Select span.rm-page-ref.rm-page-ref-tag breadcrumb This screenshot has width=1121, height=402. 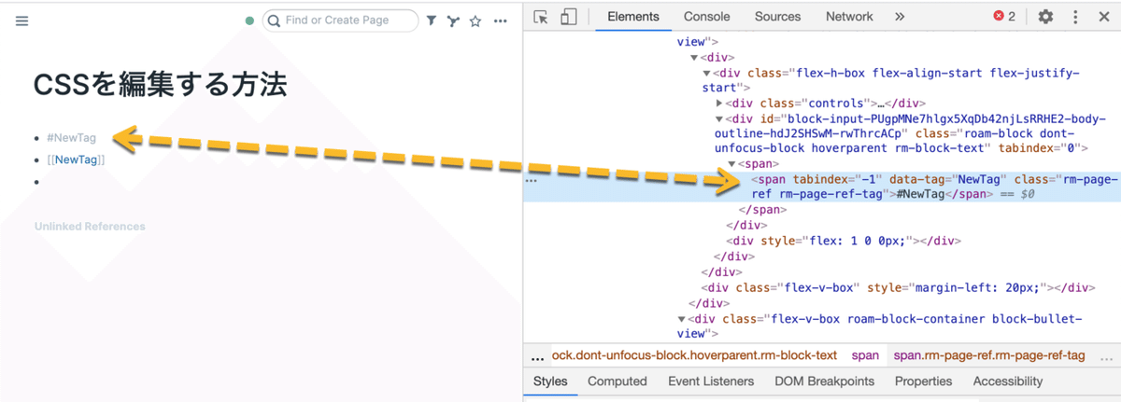click(989, 355)
